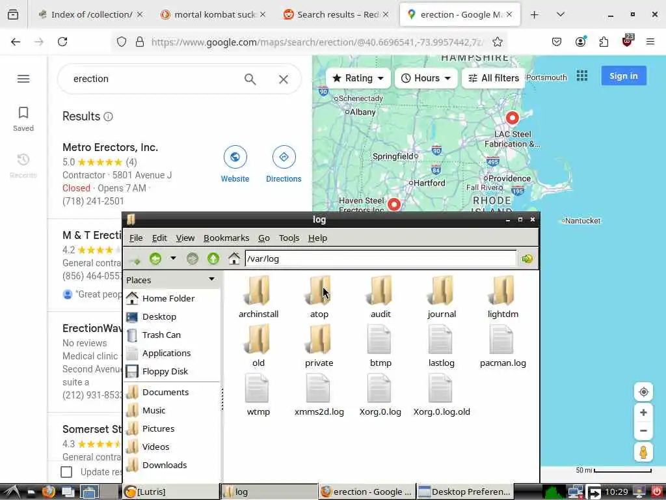
Task: Click the Maps my-location target icon
Action: pos(643,391)
